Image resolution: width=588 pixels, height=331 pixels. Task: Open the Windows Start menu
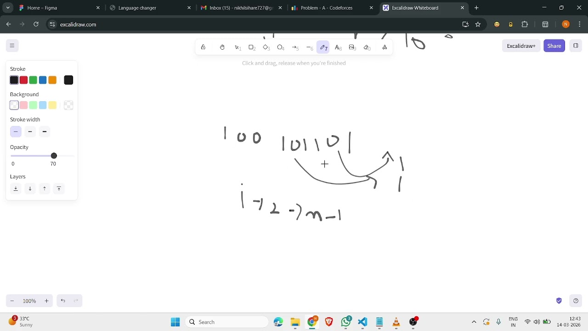click(x=175, y=322)
